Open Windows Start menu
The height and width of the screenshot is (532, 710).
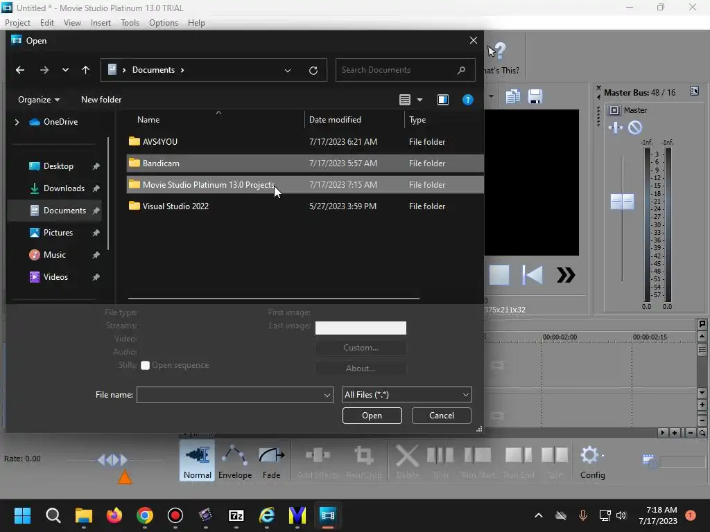click(x=22, y=515)
